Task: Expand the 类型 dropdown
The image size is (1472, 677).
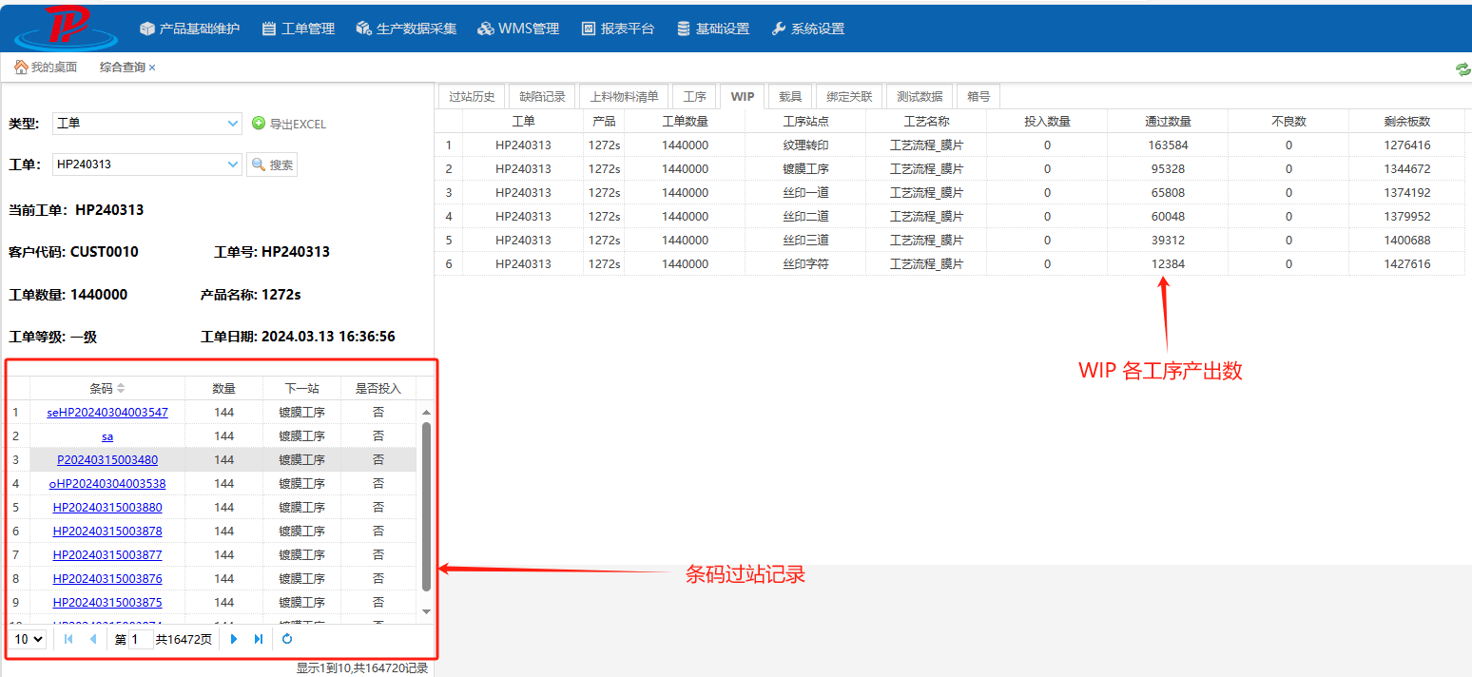Action: tap(234, 124)
